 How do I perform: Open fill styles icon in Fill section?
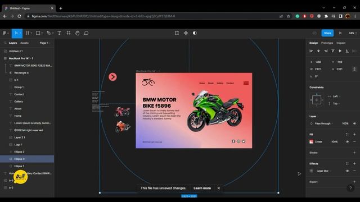click(347, 135)
